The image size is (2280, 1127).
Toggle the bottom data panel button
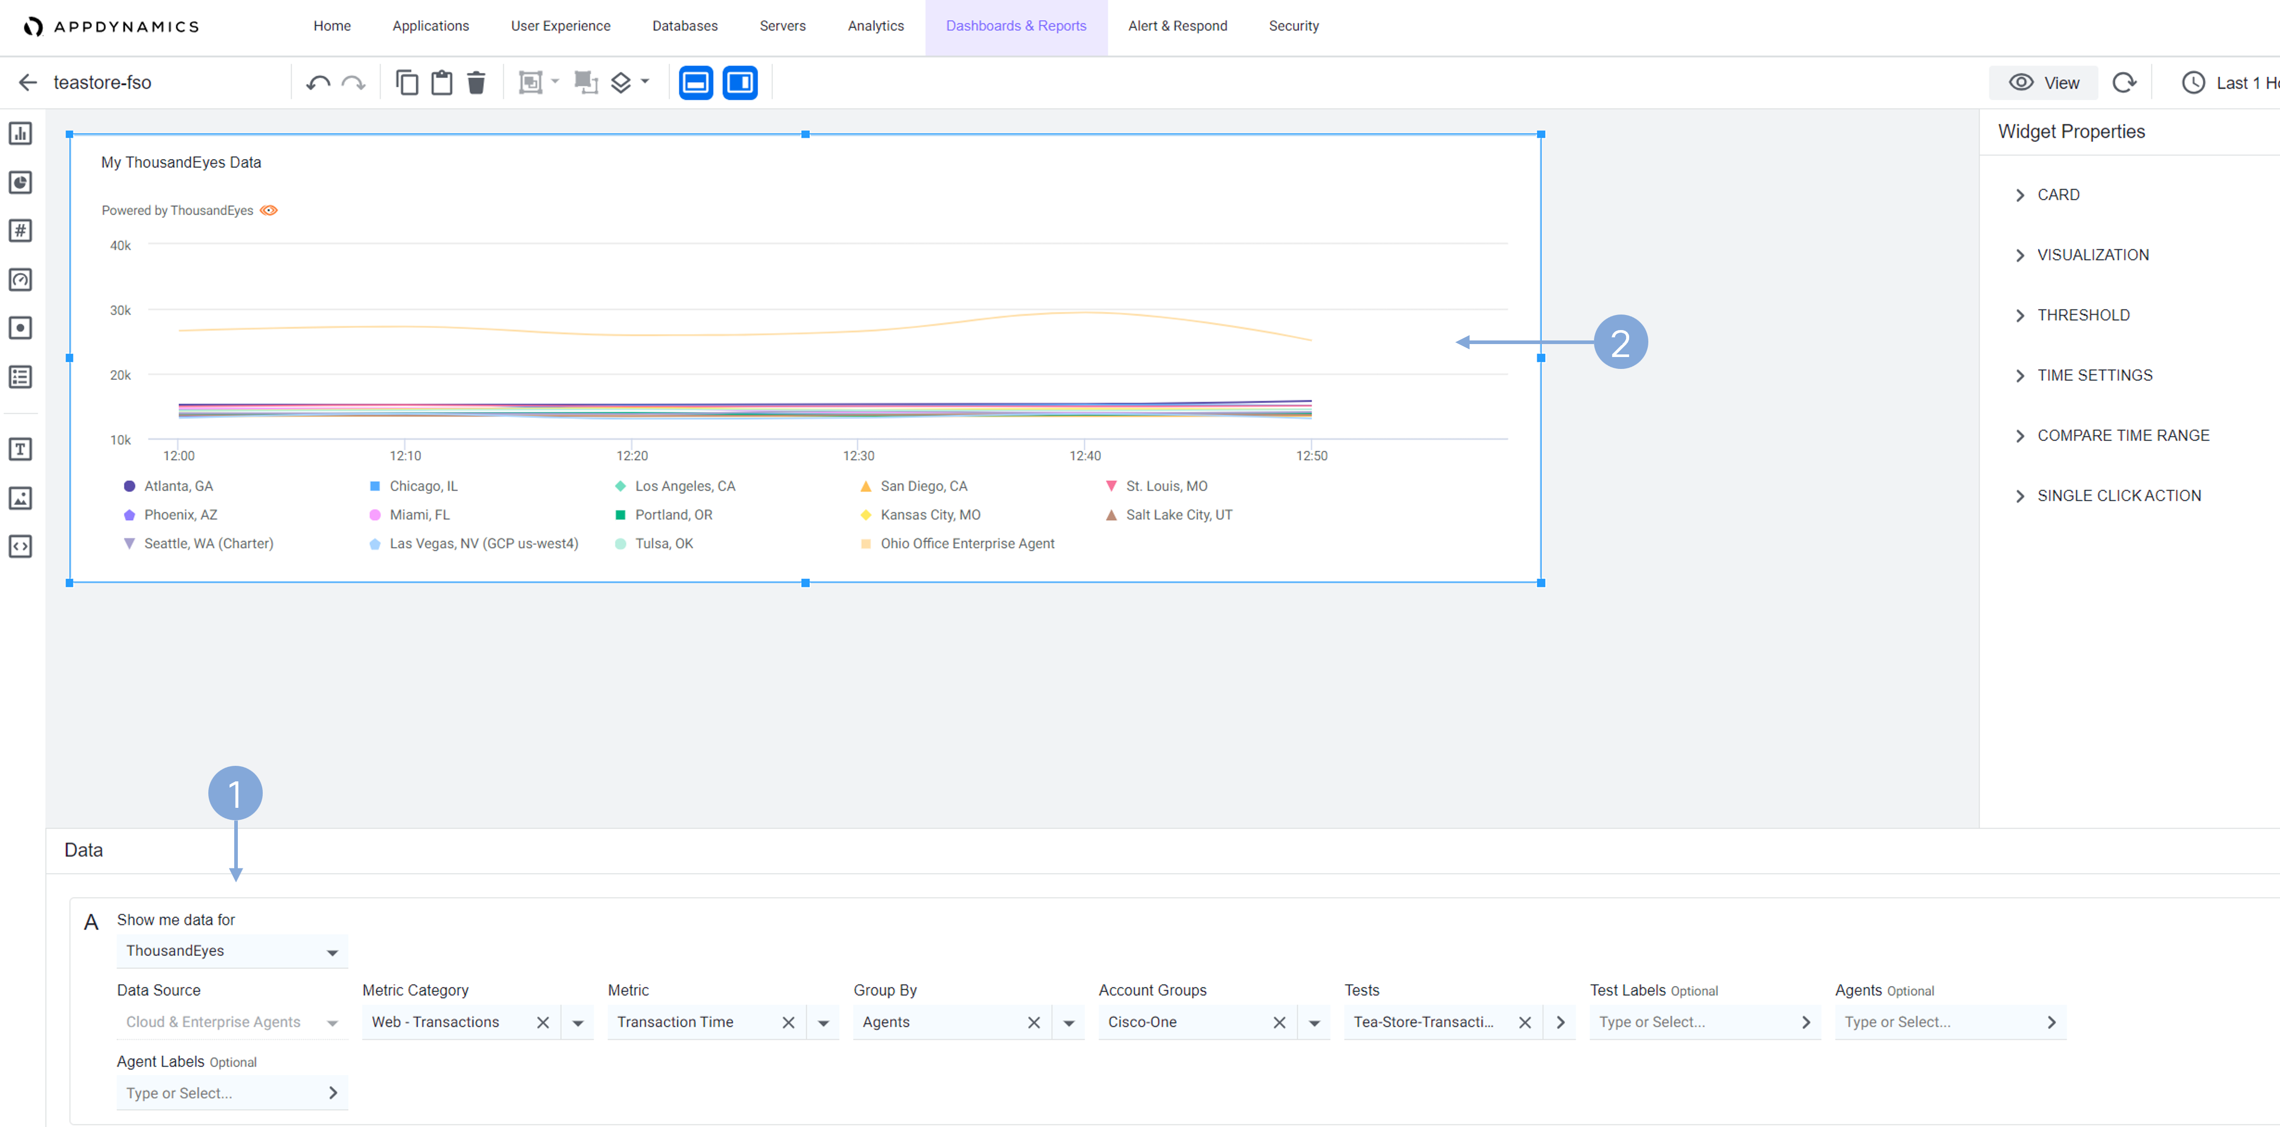(696, 83)
